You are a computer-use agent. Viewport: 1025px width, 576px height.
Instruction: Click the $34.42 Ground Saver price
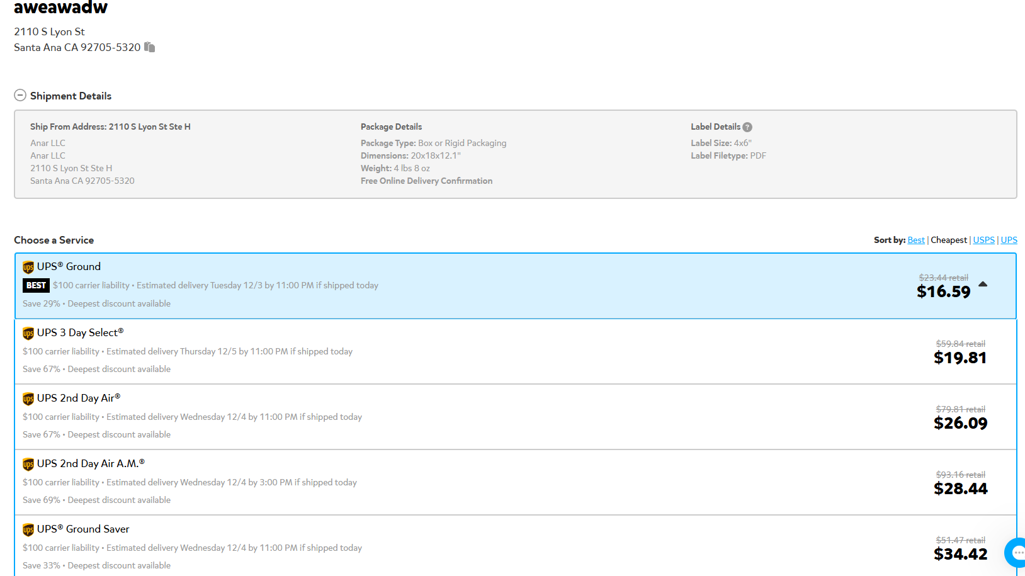(x=961, y=554)
